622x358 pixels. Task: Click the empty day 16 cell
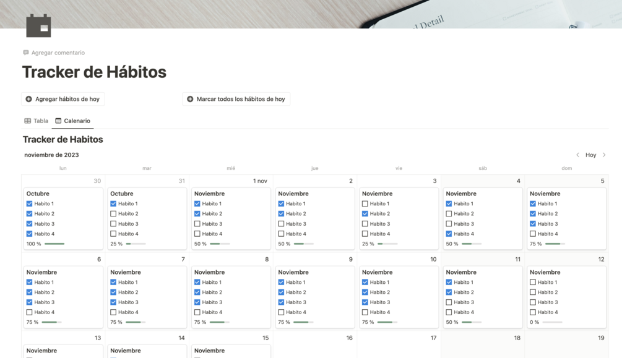(315, 345)
